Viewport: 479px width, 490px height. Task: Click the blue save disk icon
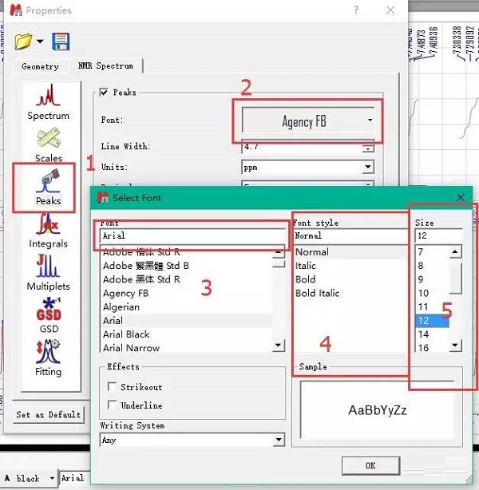61,41
